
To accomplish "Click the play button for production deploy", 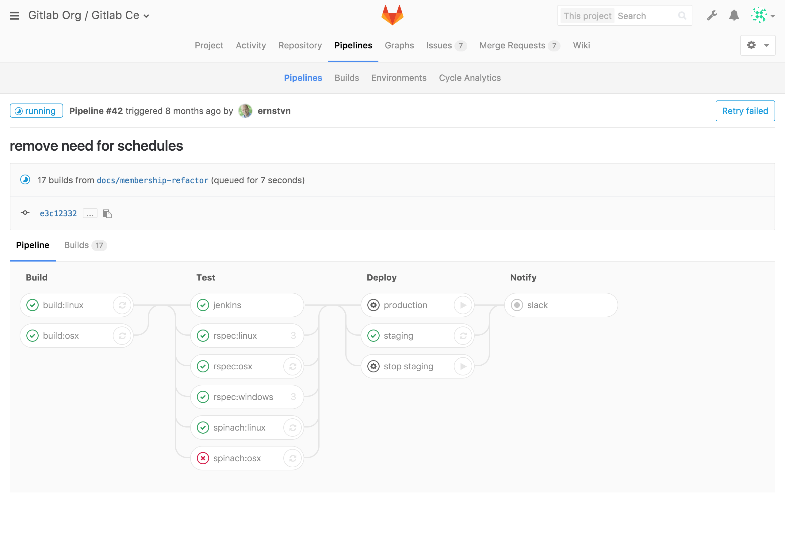I will coord(464,304).
